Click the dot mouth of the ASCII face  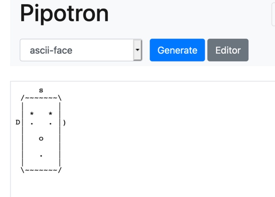41,156
